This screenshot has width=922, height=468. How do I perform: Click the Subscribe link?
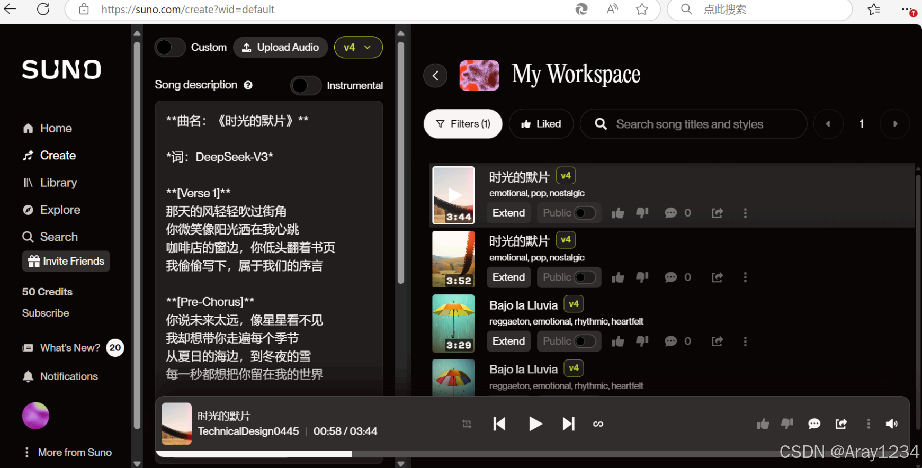46,313
